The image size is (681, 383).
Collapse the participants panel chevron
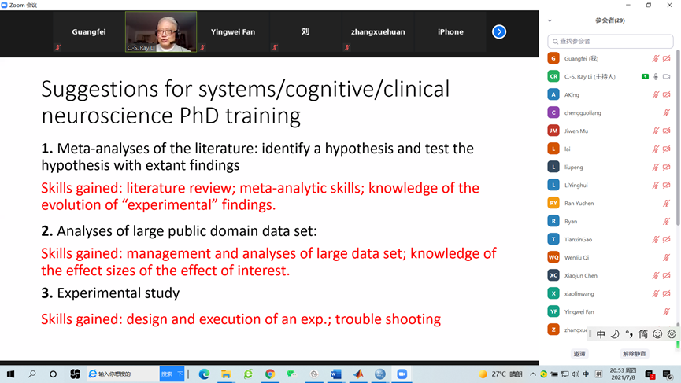click(x=550, y=20)
